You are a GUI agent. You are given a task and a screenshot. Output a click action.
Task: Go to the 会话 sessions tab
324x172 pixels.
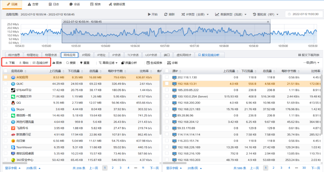(x=75, y=4)
